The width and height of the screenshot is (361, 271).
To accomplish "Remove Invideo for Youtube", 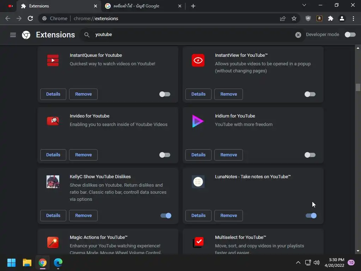I will pos(83,155).
